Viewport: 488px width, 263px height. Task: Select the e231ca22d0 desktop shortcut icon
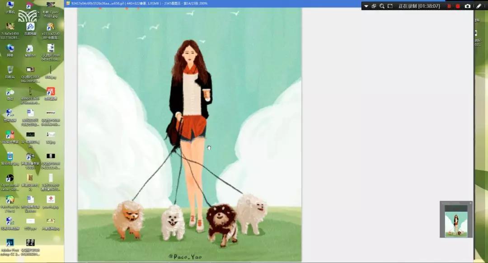coord(51,31)
